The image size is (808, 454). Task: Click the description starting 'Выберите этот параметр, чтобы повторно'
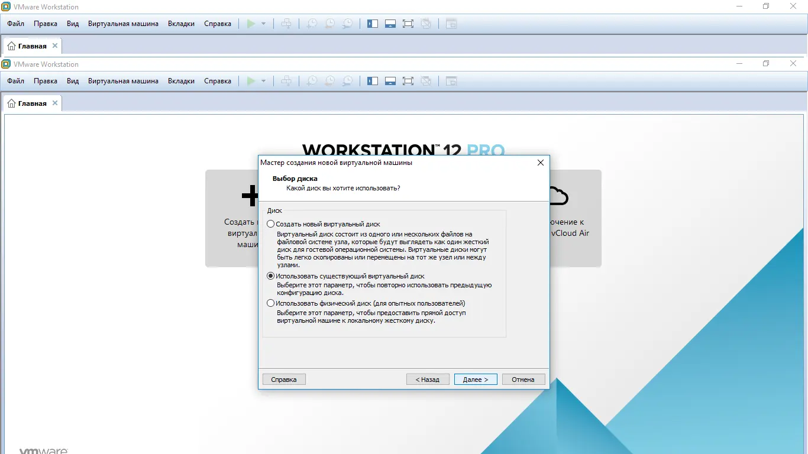(384, 289)
